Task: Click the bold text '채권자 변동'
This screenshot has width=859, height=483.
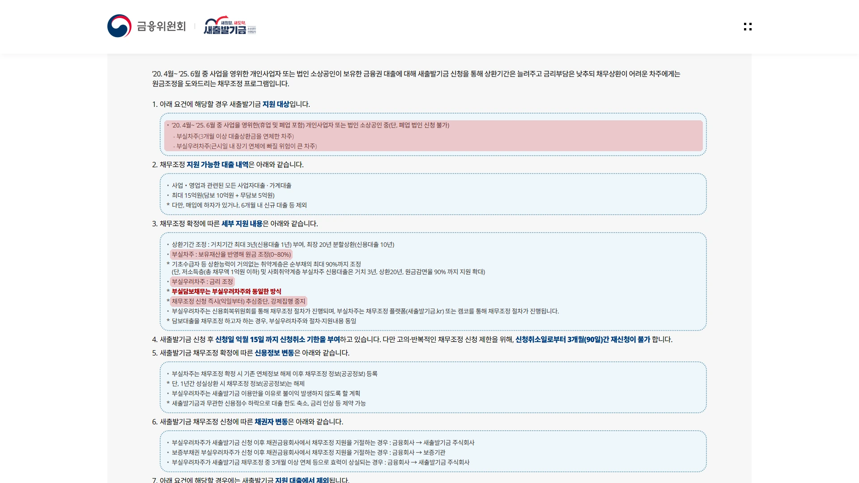Action: [x=271, y=422]
